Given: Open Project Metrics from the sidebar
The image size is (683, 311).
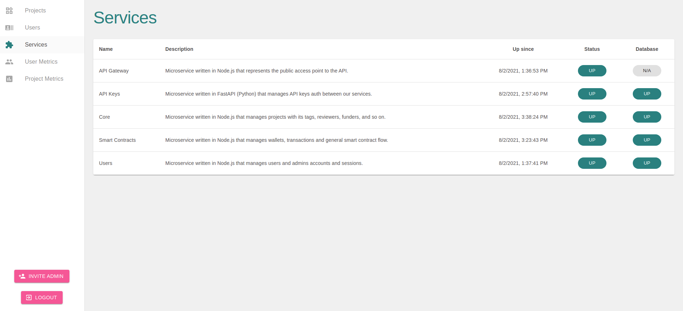Looking at the screenshot, I should [x=42, y=79].
